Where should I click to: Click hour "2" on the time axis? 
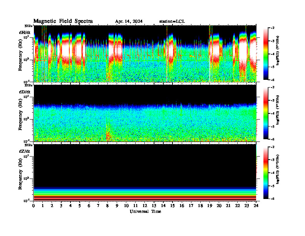pyautogui.click(x=52, y=206)
